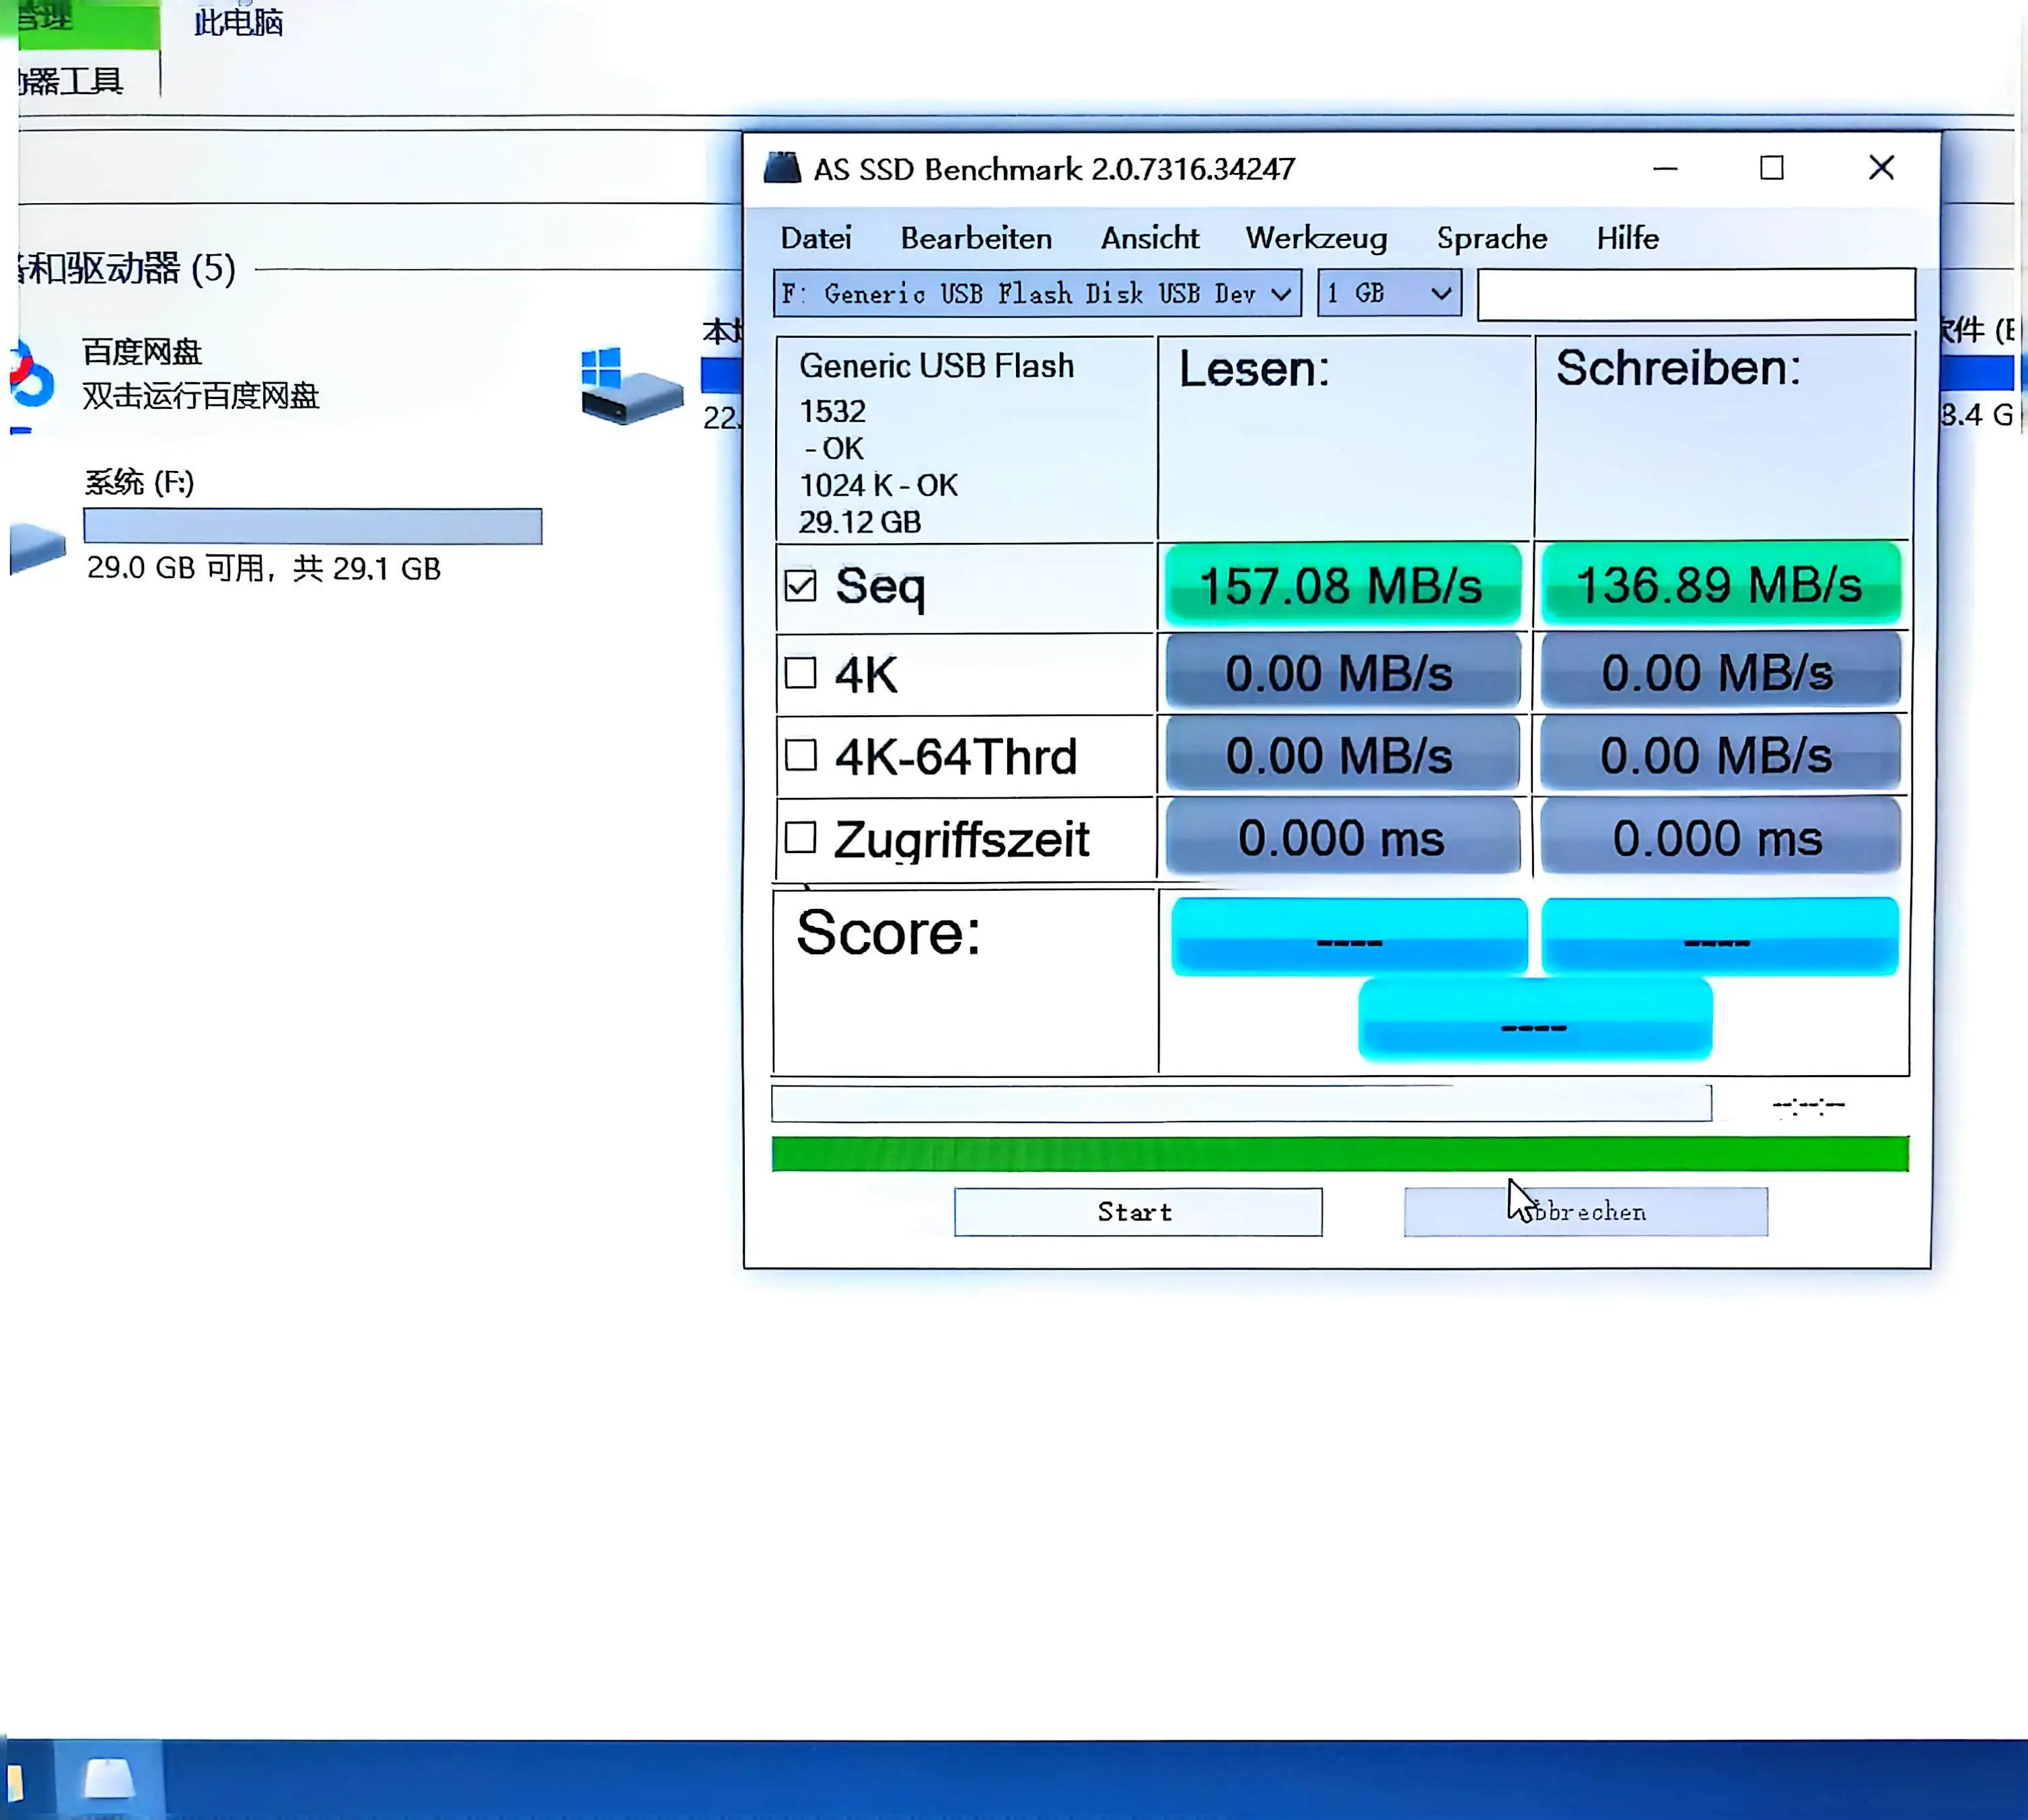Viewport: 2028px width, 1820px height.
Task: Enable the 4K test checkbox
Action: (x=800, y=673)
